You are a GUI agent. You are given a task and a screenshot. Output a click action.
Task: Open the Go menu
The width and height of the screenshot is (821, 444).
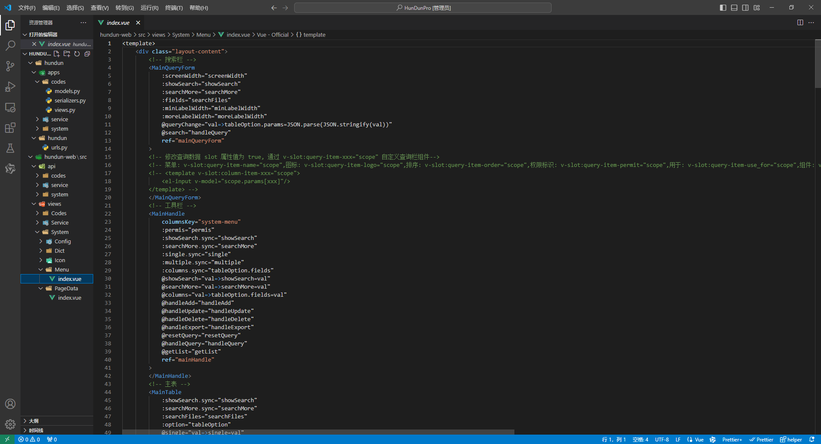[x=124, y=8]
